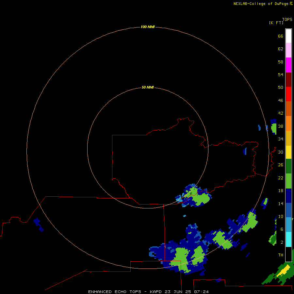Click the 6 legend value label
294x294 pixels.
282,229
